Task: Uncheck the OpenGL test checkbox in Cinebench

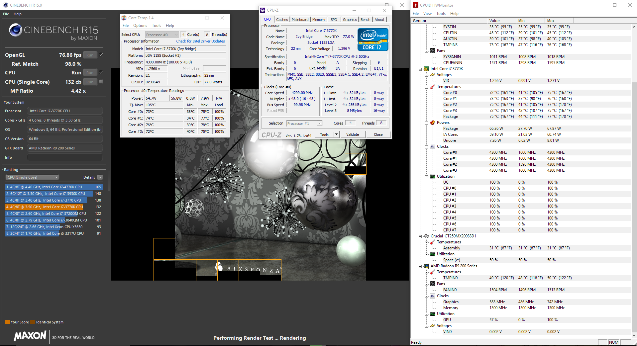Action: point(101,55)
